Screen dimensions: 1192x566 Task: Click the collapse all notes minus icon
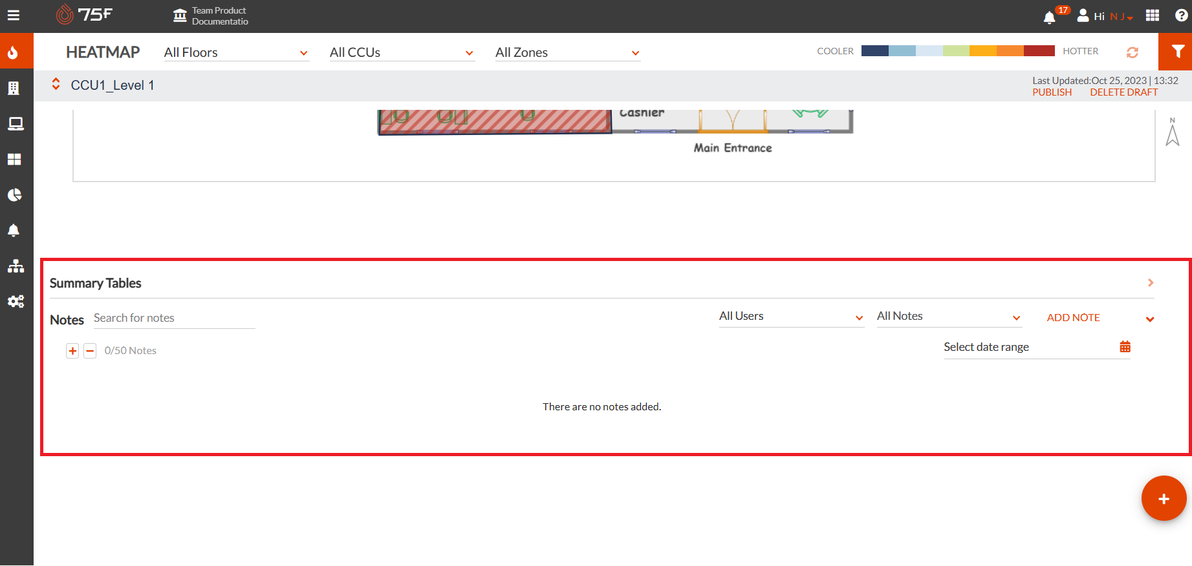90,351
